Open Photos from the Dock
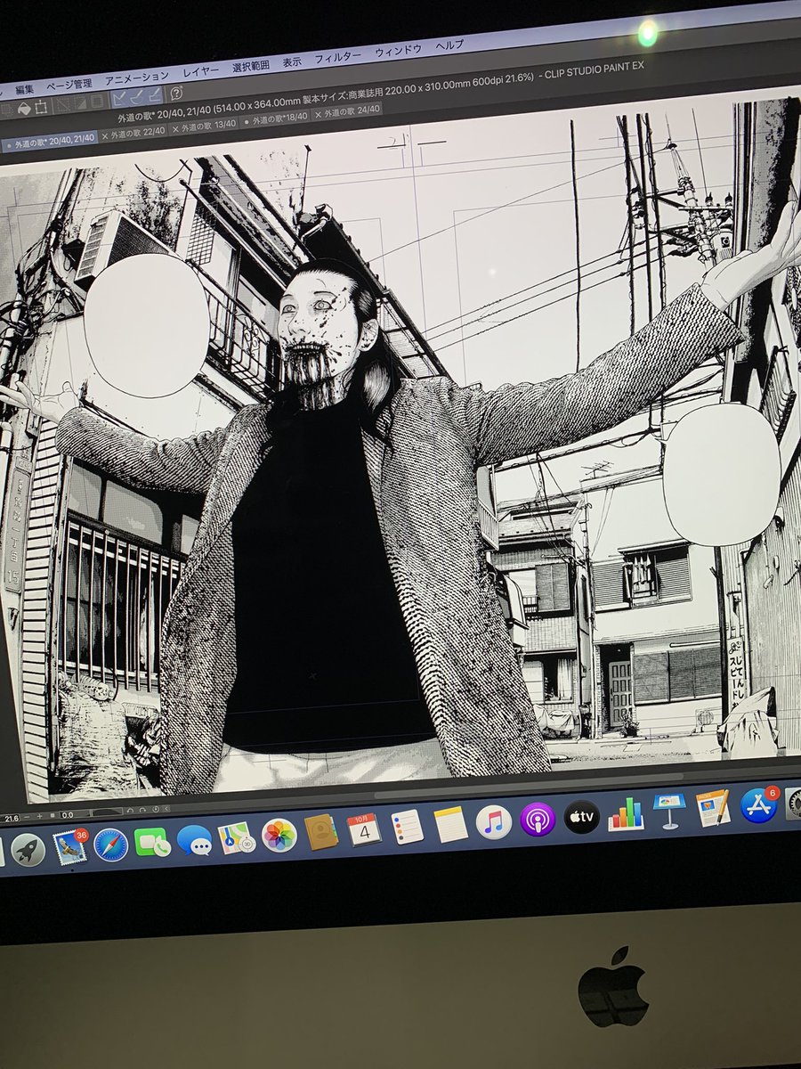Screen dimensions: 801x1069 tap(279, 835)
